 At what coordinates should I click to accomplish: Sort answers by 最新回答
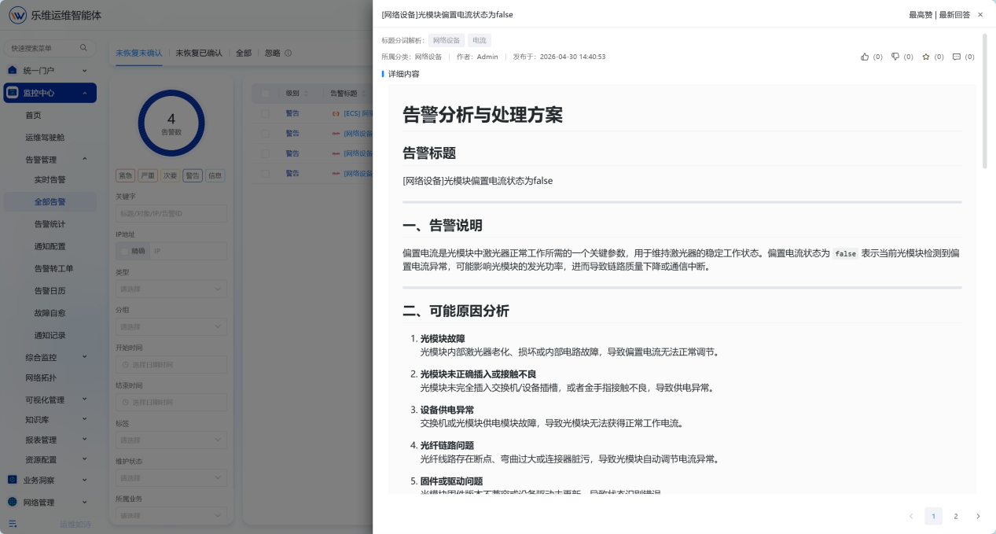click(x=954, y=14)
